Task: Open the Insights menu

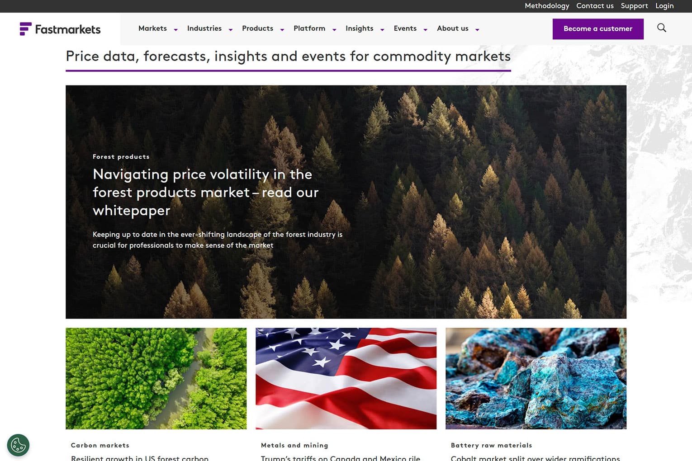Action: point(359,28)
